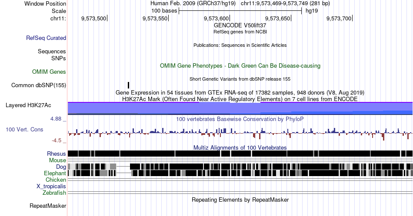Click the Dog alignment block row
413x216 pixels.
coord(240,167)
